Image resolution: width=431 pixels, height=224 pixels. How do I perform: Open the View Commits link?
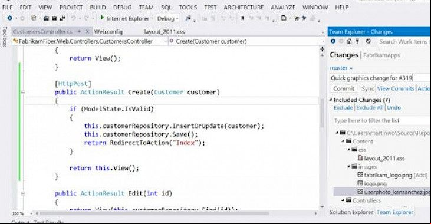396,88
